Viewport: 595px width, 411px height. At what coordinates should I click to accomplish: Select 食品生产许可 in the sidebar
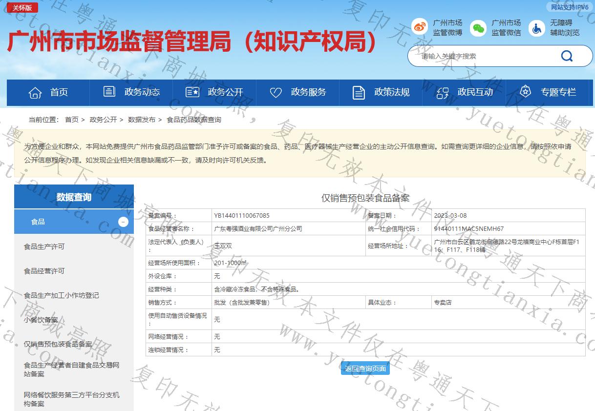tap(44, 247)
